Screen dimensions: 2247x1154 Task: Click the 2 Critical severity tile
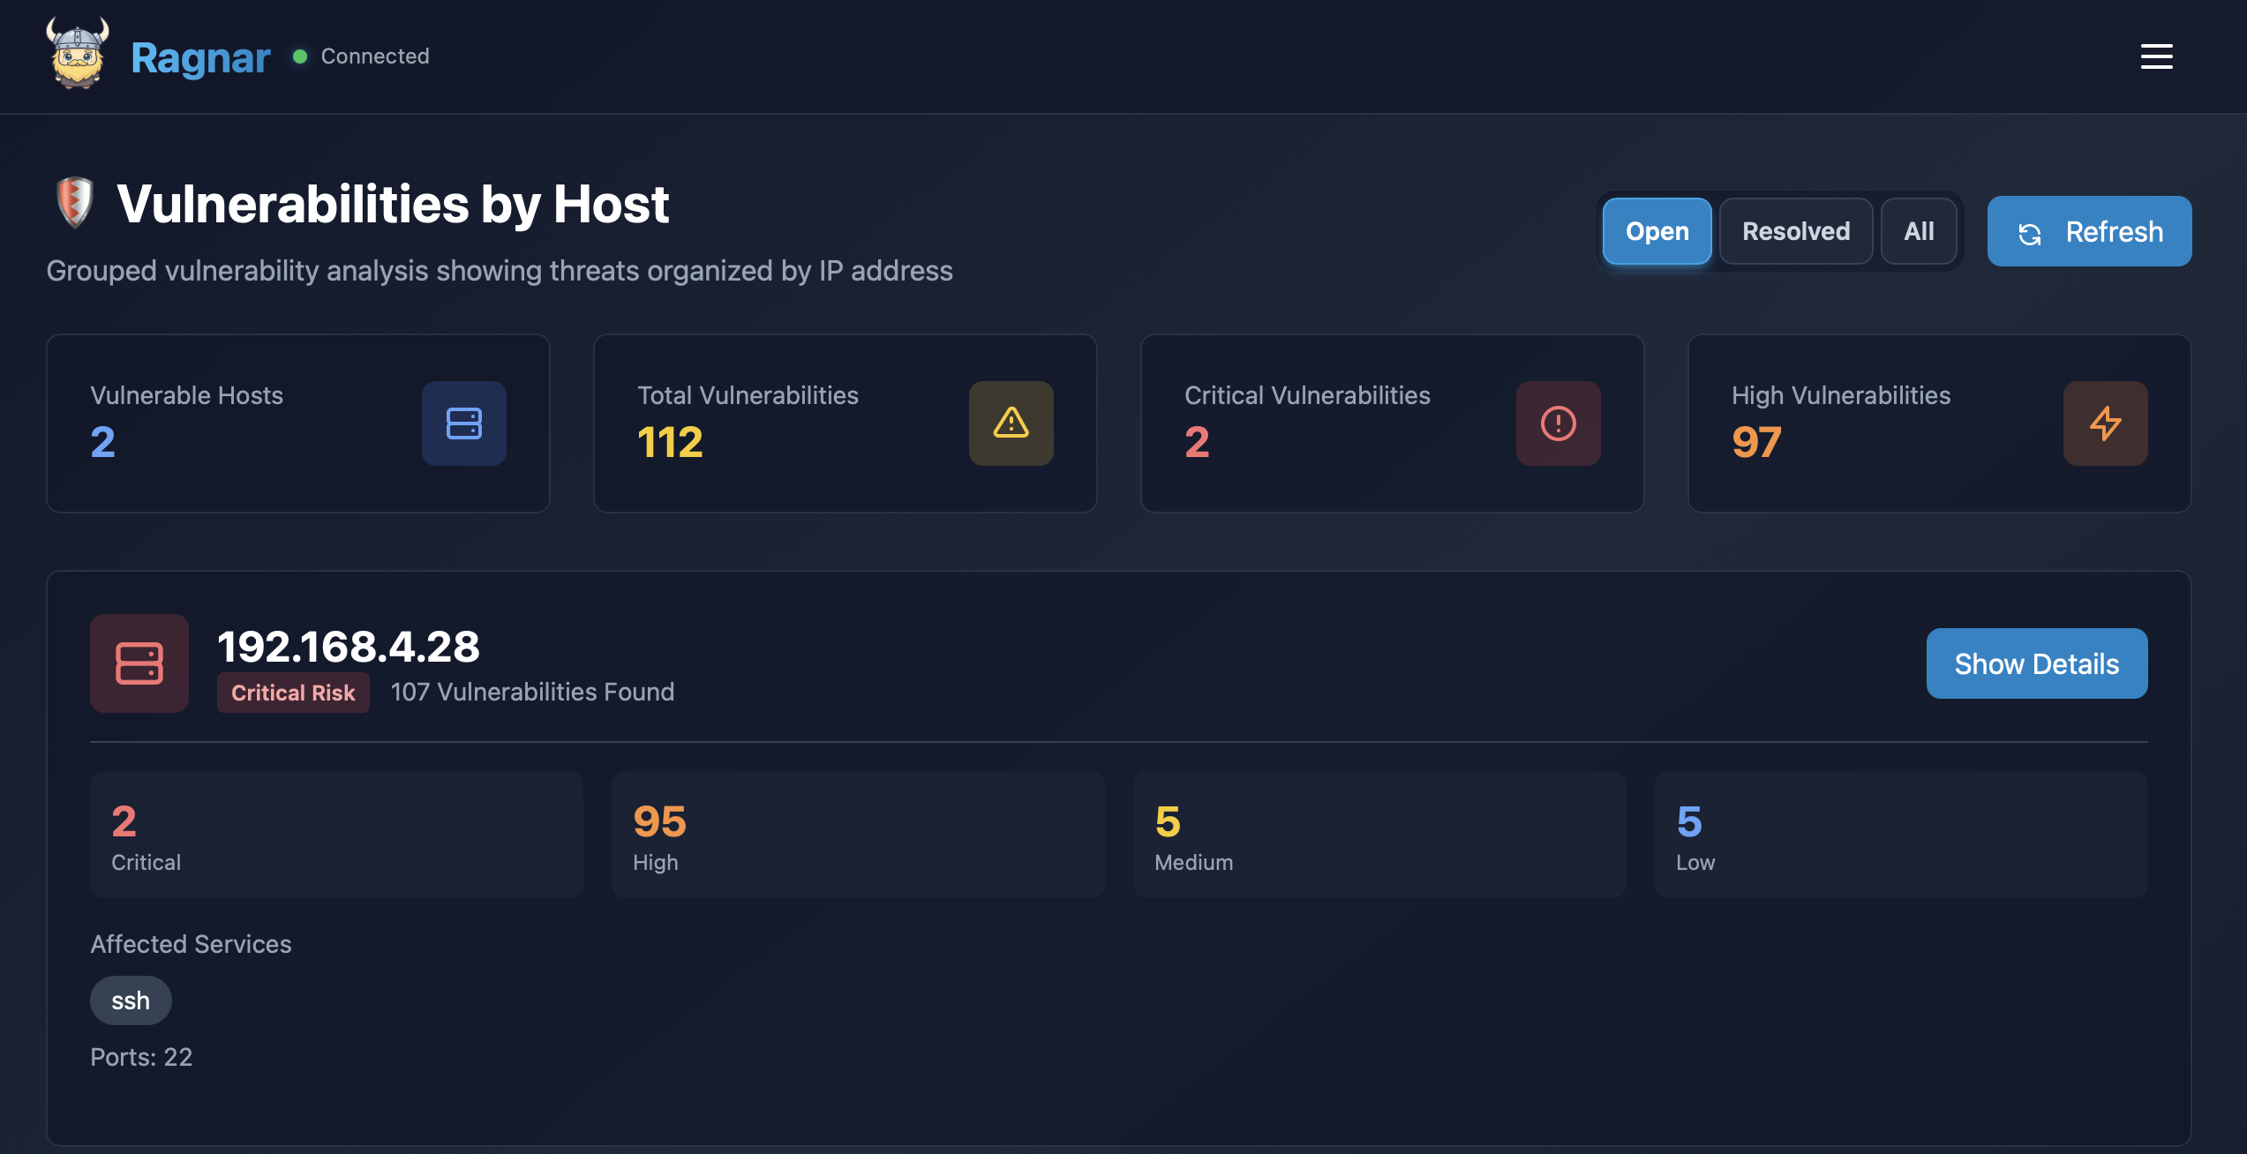(335, 835)
